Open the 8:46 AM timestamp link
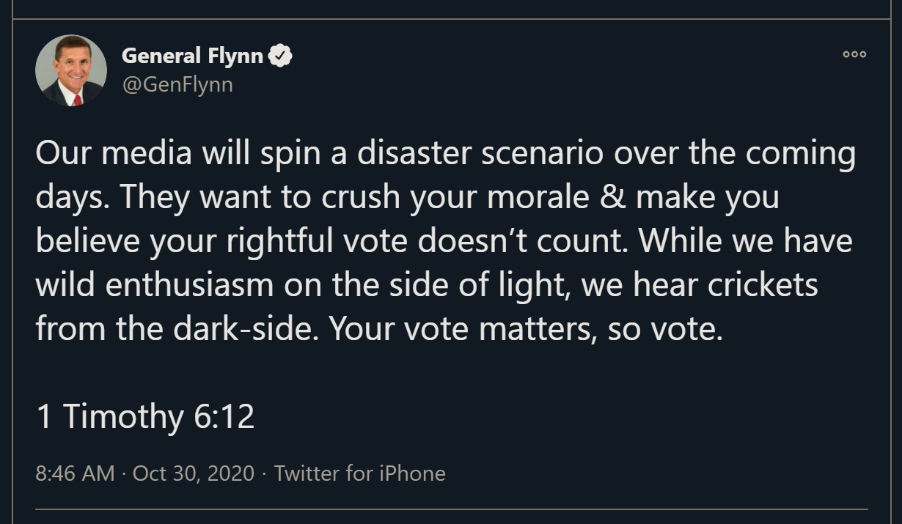 click(x=75, y=473)
